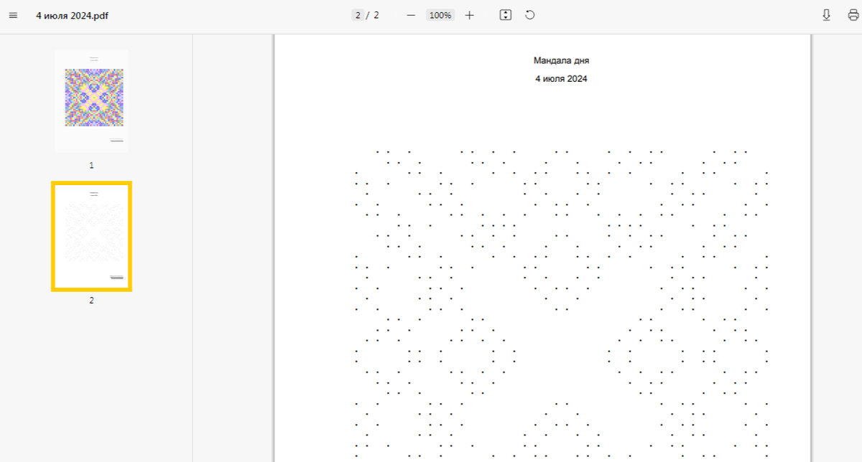This screenshot has height=462, width=862.
Task: Zoom in with the plus icon
Action: tap(470, 15)
